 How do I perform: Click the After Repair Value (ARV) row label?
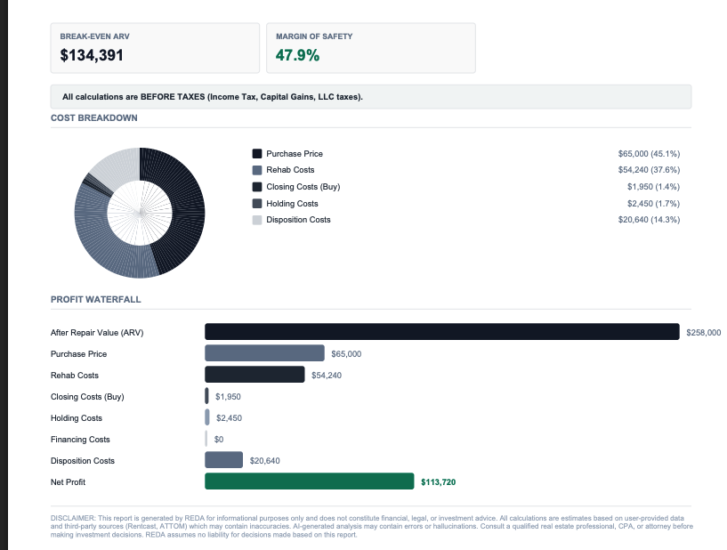(97, 333)
